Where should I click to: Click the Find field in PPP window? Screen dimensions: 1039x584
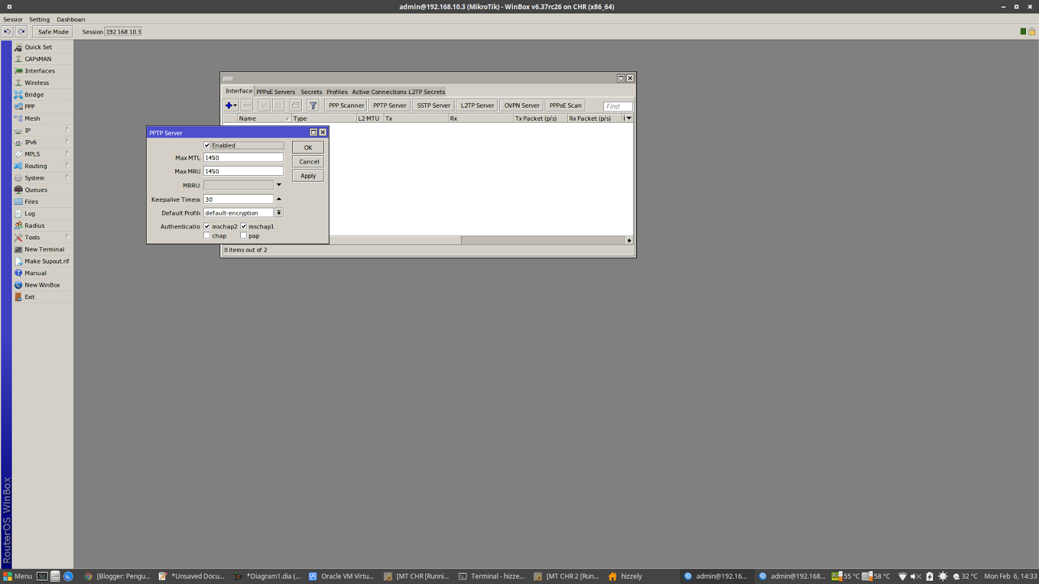618,106
